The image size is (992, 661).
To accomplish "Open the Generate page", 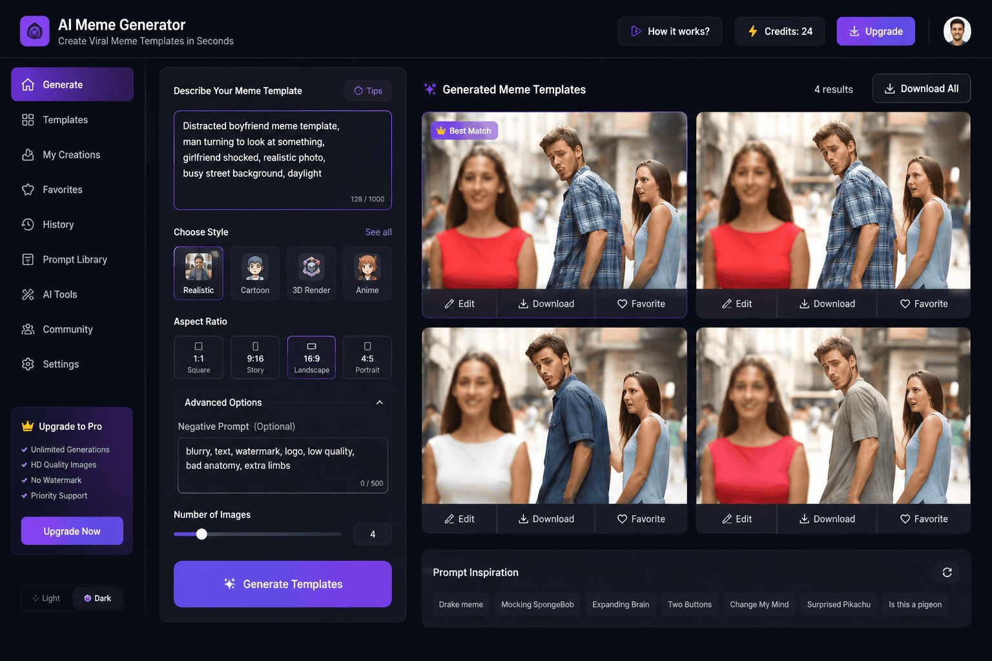I will click(x=72, y=85).
